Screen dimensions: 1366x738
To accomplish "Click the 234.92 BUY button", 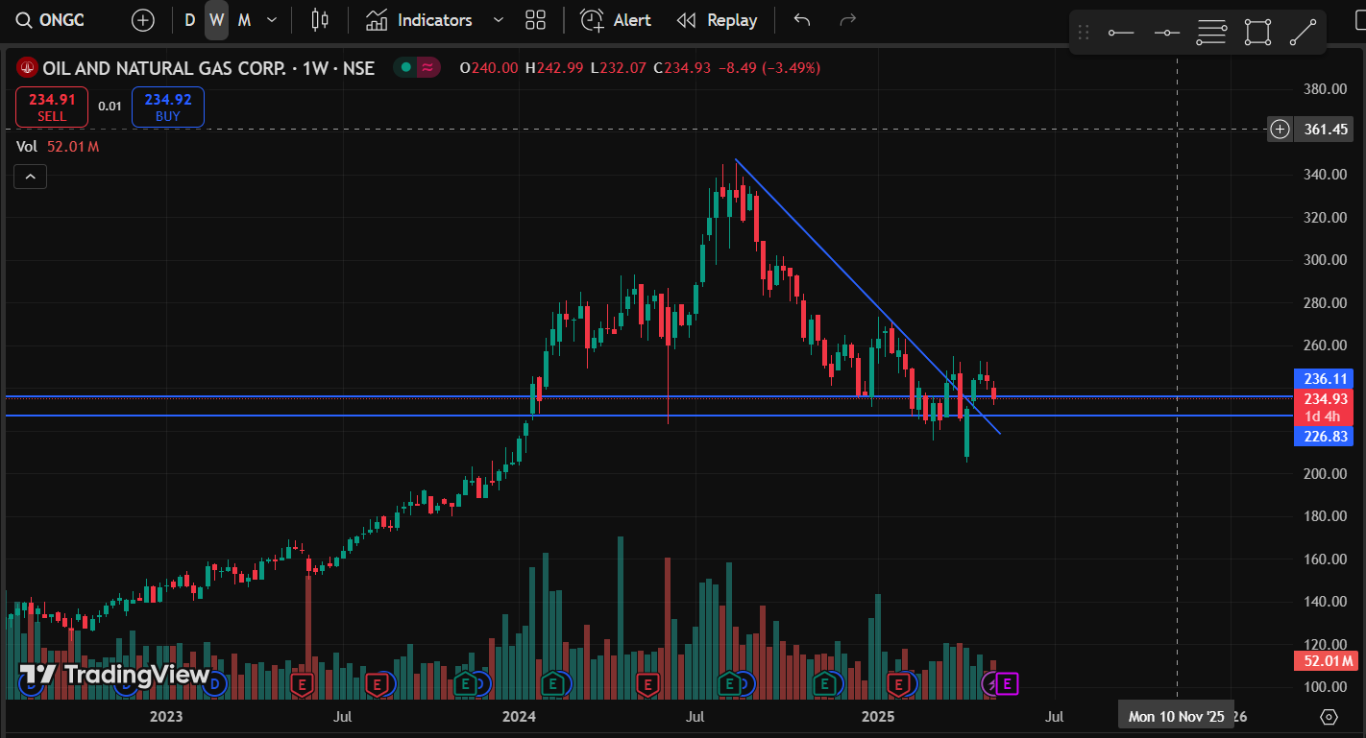I will click(168, 107).
